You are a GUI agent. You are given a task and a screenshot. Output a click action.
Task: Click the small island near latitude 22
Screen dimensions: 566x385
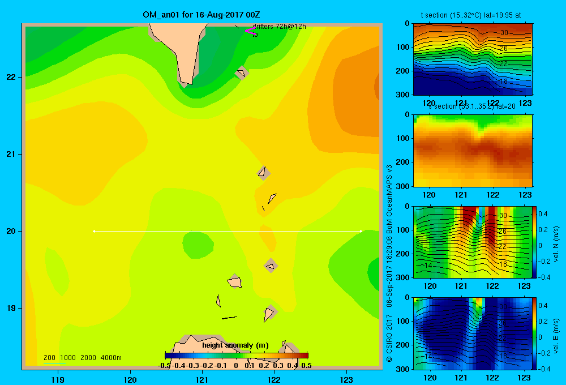242,72
